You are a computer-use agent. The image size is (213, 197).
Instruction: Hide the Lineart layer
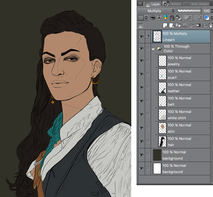click(141, 37)
